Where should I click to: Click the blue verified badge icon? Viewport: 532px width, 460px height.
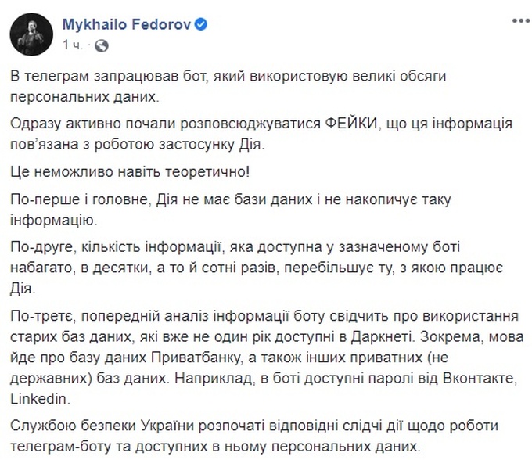tap(203, 24)
